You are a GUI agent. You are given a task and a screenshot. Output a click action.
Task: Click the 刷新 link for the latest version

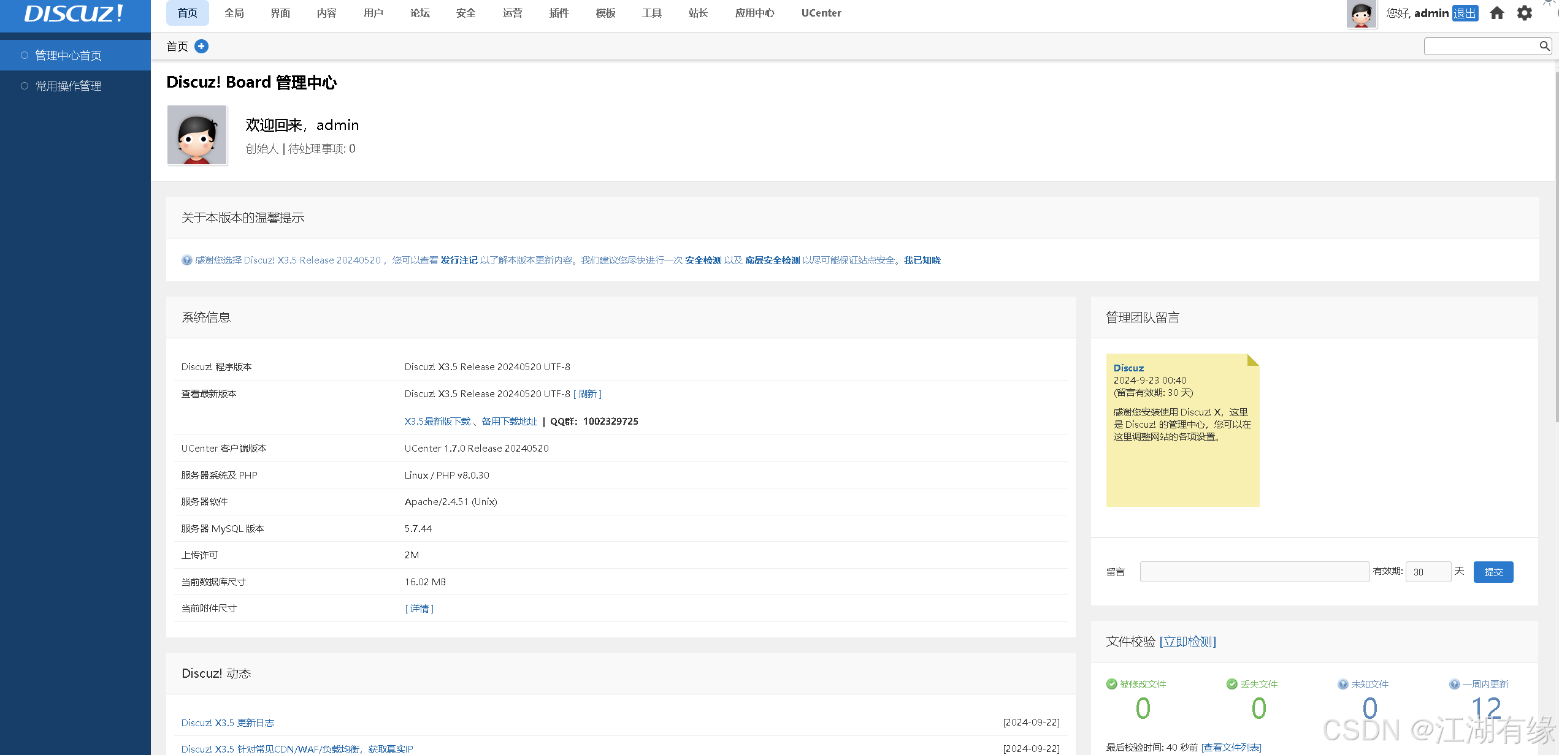tap(587, 393)
